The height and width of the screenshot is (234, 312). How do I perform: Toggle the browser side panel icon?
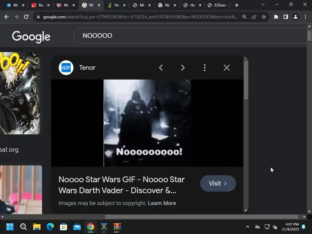[x=286, y=17]
